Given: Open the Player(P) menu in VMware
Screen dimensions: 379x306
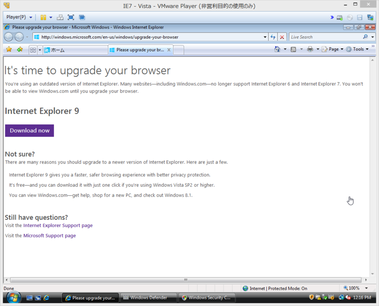Looking at the screenshot, I should coord(19,17).
